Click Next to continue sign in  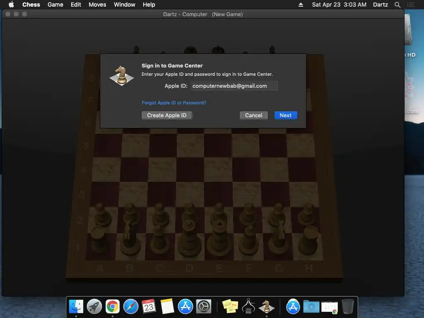pos(286,116)
